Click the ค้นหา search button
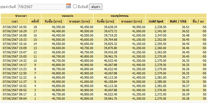Viewport: 208px width, 103px height. click(96, 7)
